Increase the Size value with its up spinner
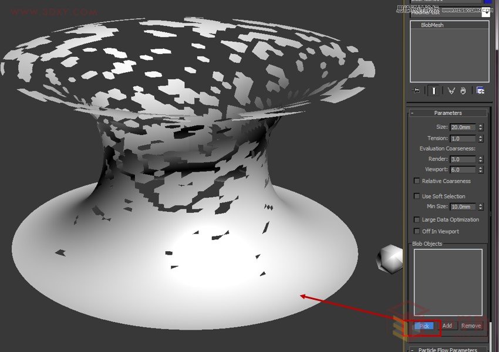The image size is (499, 352). pos(481,125)
